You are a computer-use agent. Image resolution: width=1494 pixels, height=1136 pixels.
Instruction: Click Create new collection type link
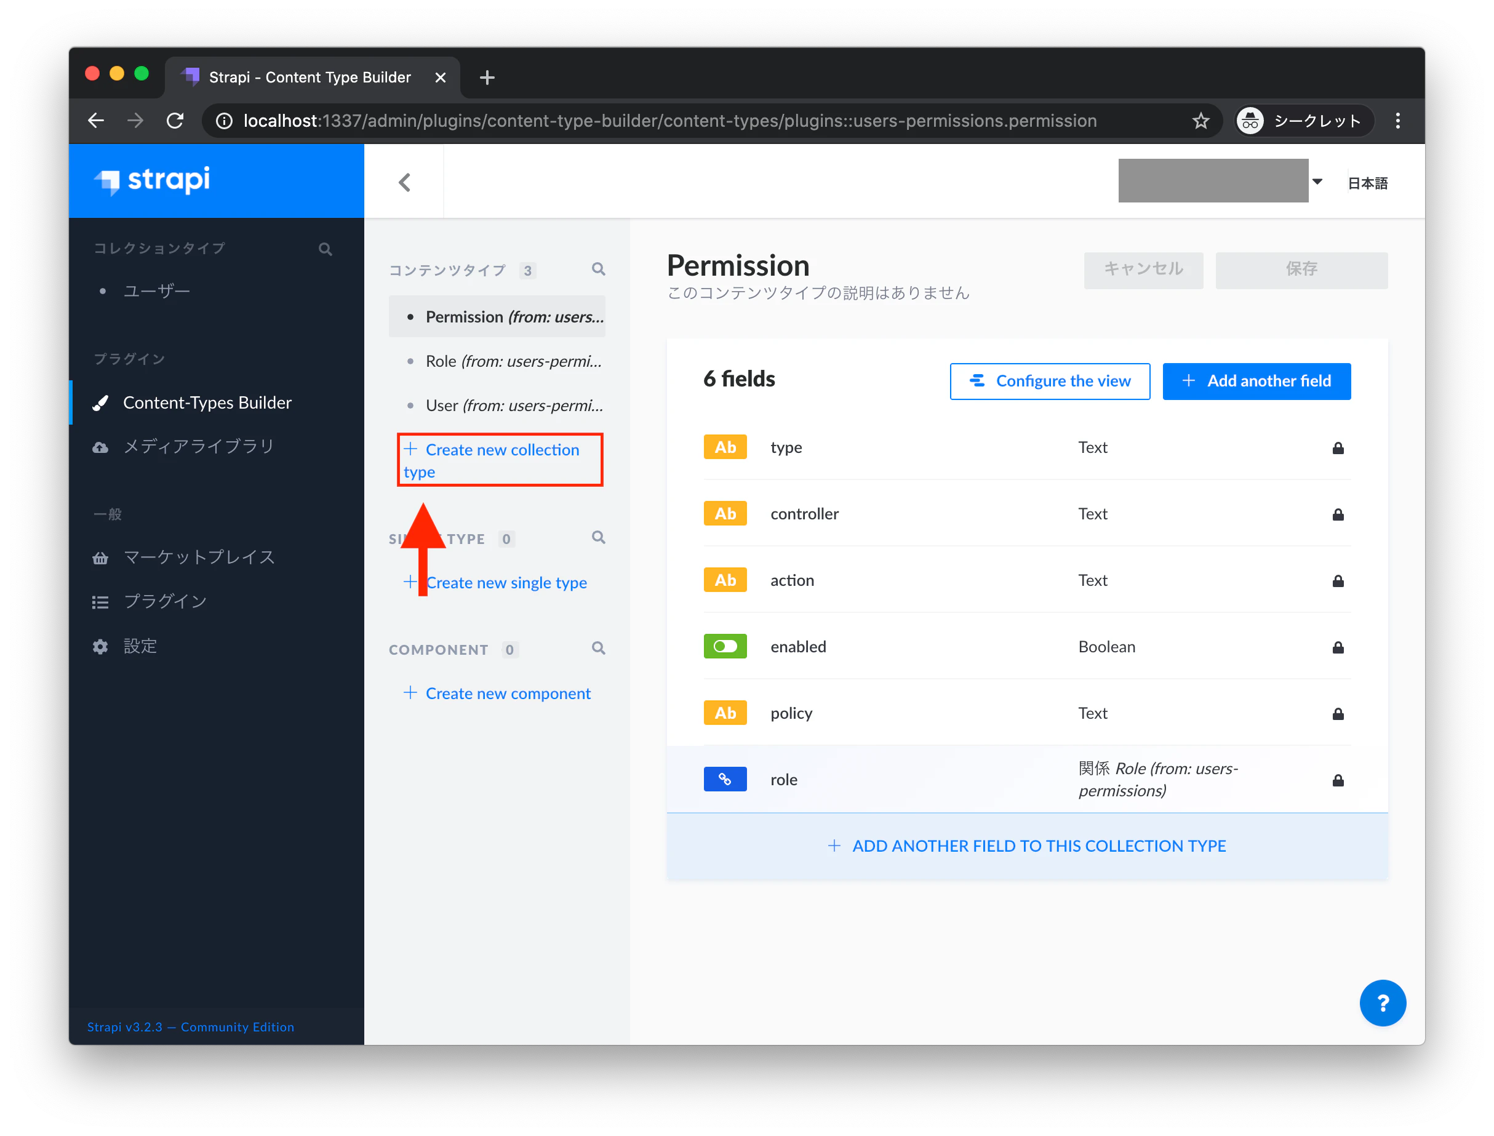coord(492,460)
